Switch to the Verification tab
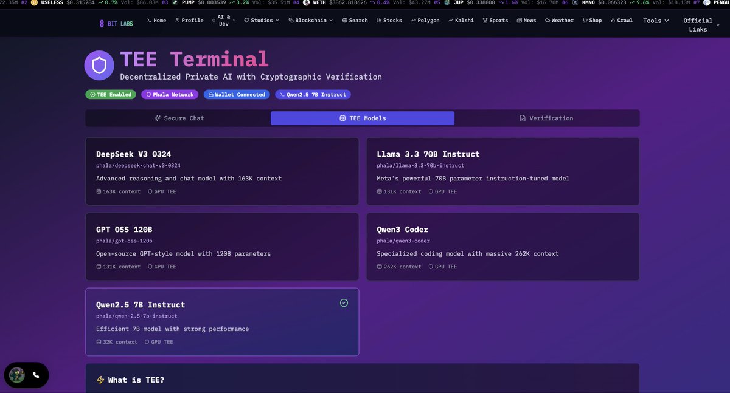This screenshot has height=393, width=730. (546, 118)
